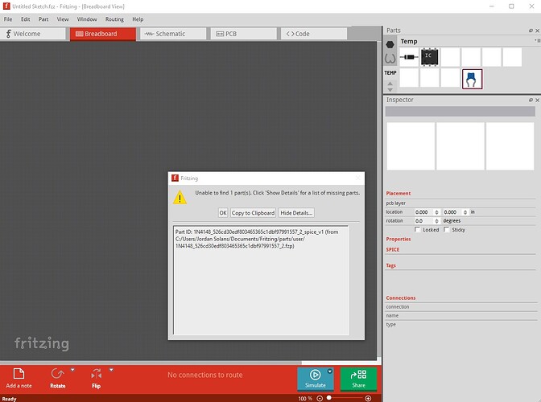This screenshot has width=541, height=402.
Task: Select the Arduino-style parts bin icon
Action: 390,59
